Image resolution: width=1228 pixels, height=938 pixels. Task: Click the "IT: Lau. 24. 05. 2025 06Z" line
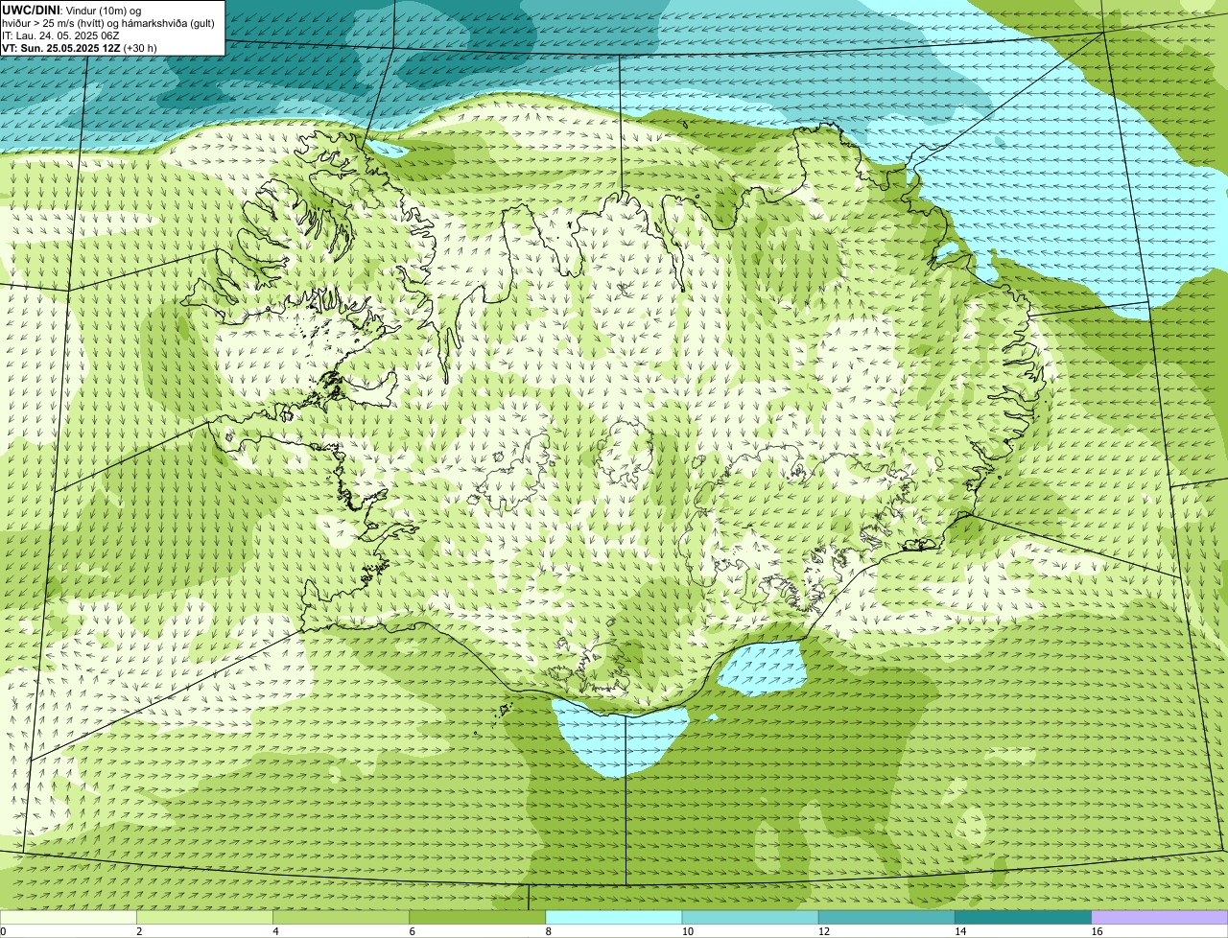pos(60,35)
